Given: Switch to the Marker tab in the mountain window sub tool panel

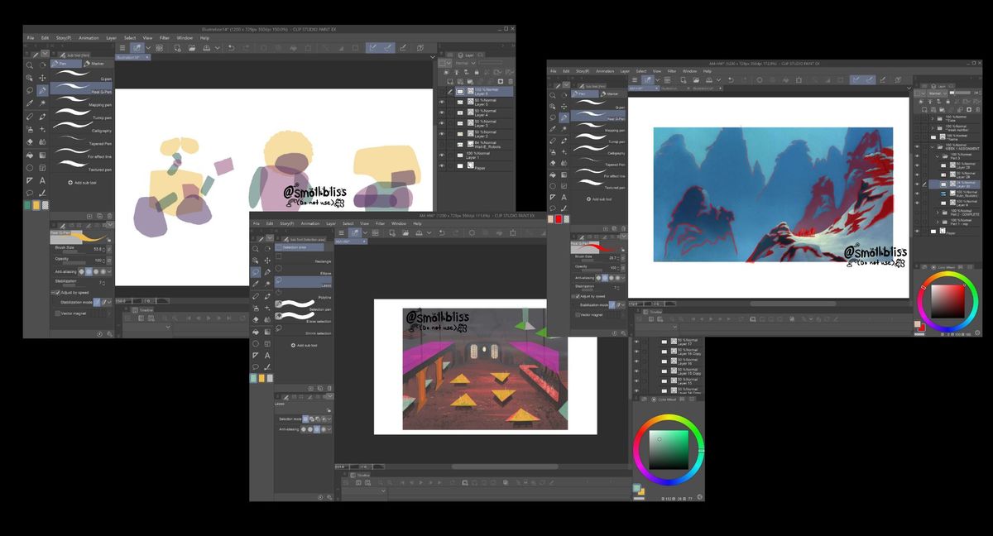Looking at the screenshot, I should [612, 94].
